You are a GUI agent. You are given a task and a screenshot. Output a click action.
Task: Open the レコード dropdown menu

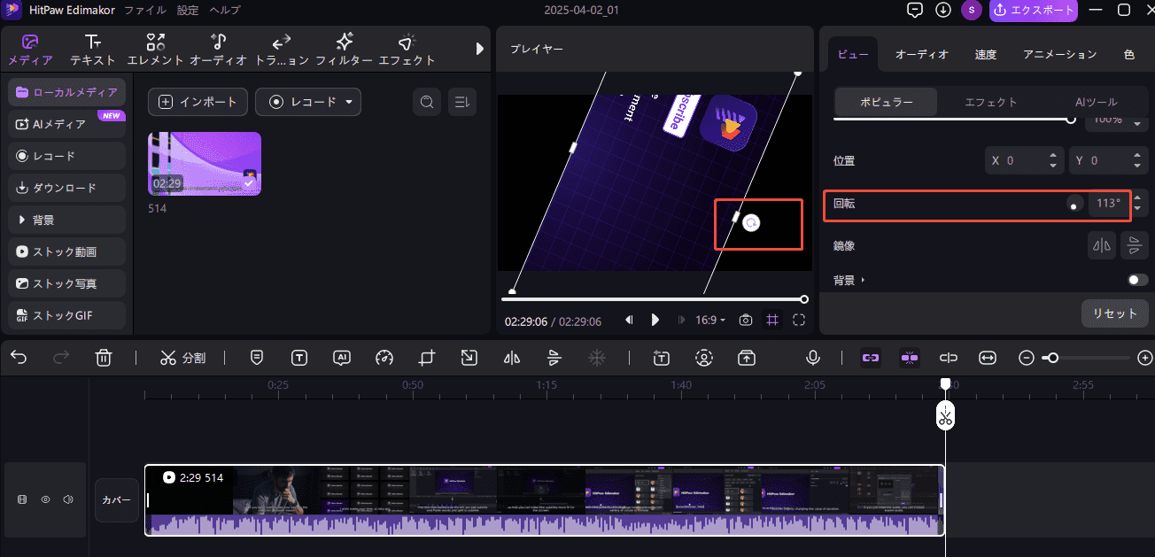coord(348,102)
